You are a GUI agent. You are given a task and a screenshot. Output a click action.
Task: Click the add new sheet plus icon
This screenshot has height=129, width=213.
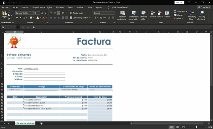coord(41,123)
